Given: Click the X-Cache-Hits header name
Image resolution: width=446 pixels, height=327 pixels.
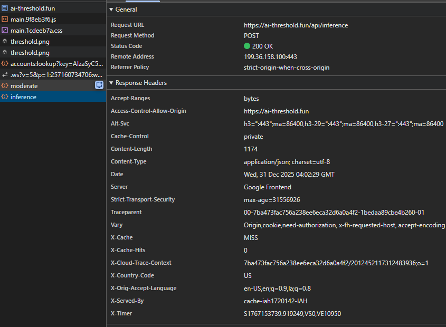Looking at the screenshot, I should [128, 250].
